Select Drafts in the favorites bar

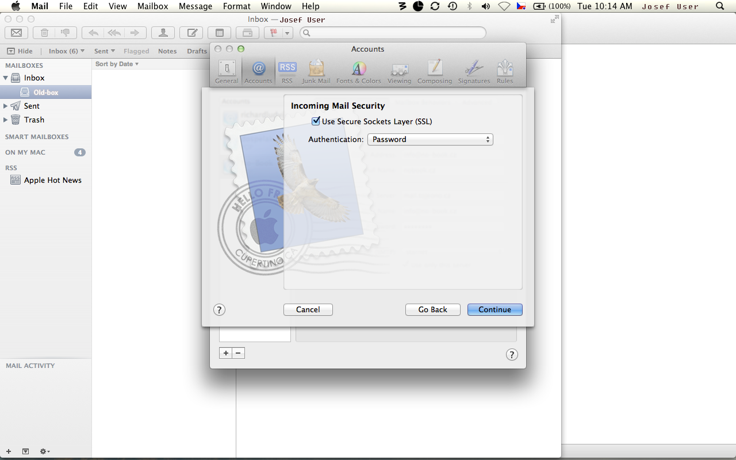(197, 51)
